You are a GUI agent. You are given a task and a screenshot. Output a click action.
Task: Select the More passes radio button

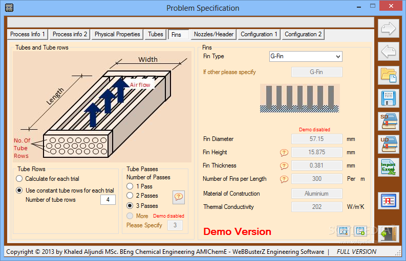[130, 216]
